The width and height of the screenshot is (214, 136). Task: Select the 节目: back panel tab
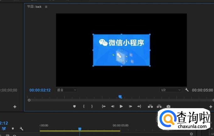34,7
